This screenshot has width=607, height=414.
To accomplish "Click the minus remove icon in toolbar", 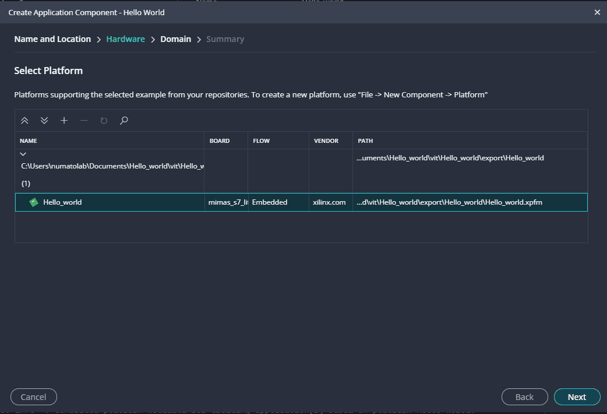I will [x=84, y=121].
